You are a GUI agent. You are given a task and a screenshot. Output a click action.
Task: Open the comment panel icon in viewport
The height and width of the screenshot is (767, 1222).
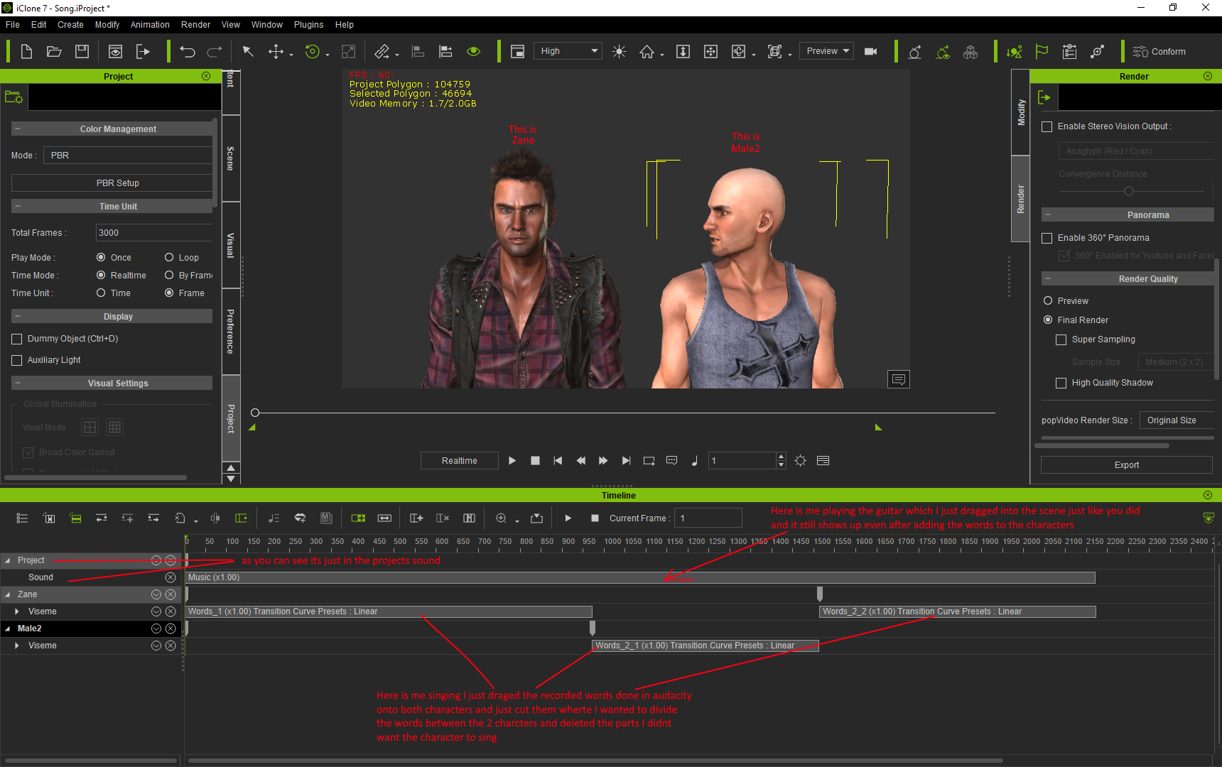click(899, 379)
